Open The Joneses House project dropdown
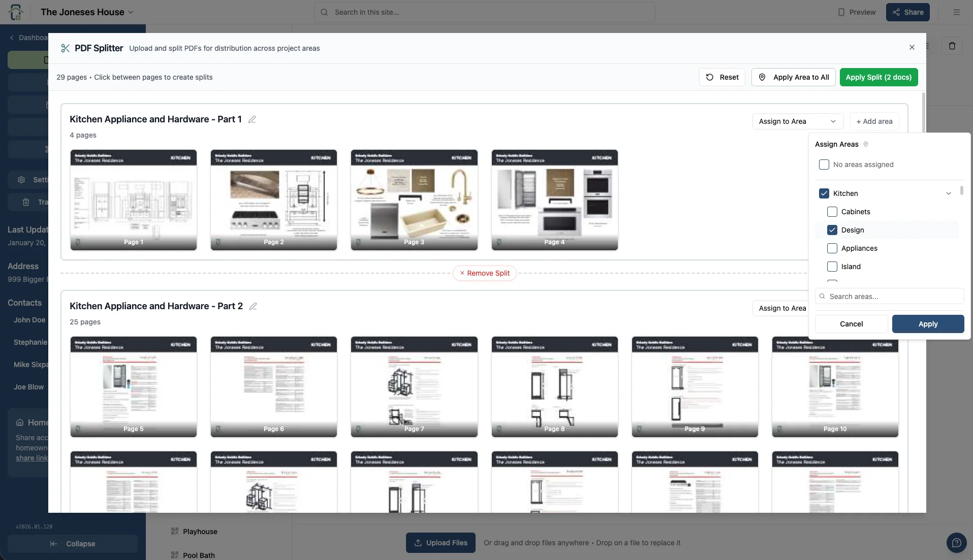The image size is (973, 560). [87, 12]
